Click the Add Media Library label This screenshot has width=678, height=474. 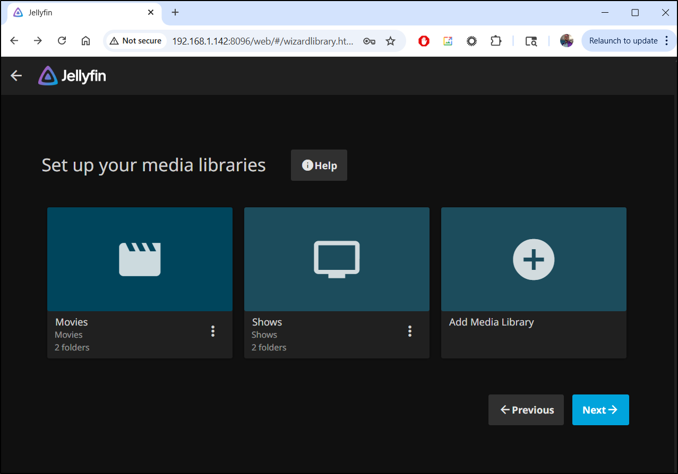(492, 322)
